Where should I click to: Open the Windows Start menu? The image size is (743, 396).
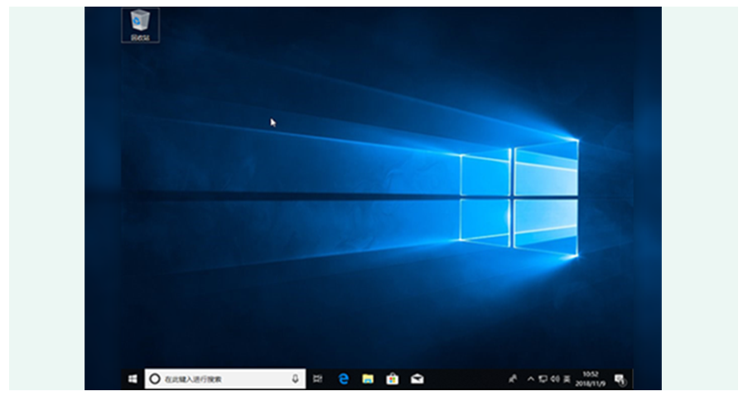(x=133, y=379)
